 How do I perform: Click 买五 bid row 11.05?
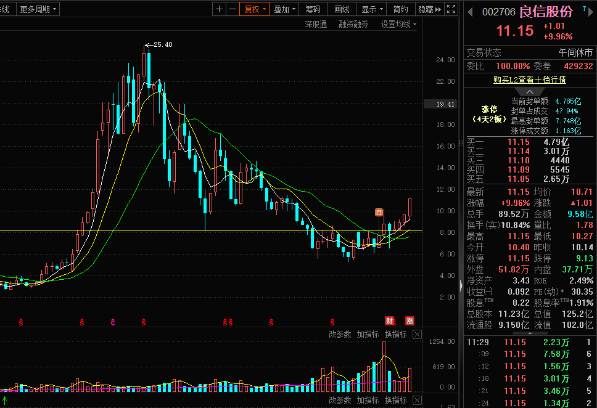(530, 179)
